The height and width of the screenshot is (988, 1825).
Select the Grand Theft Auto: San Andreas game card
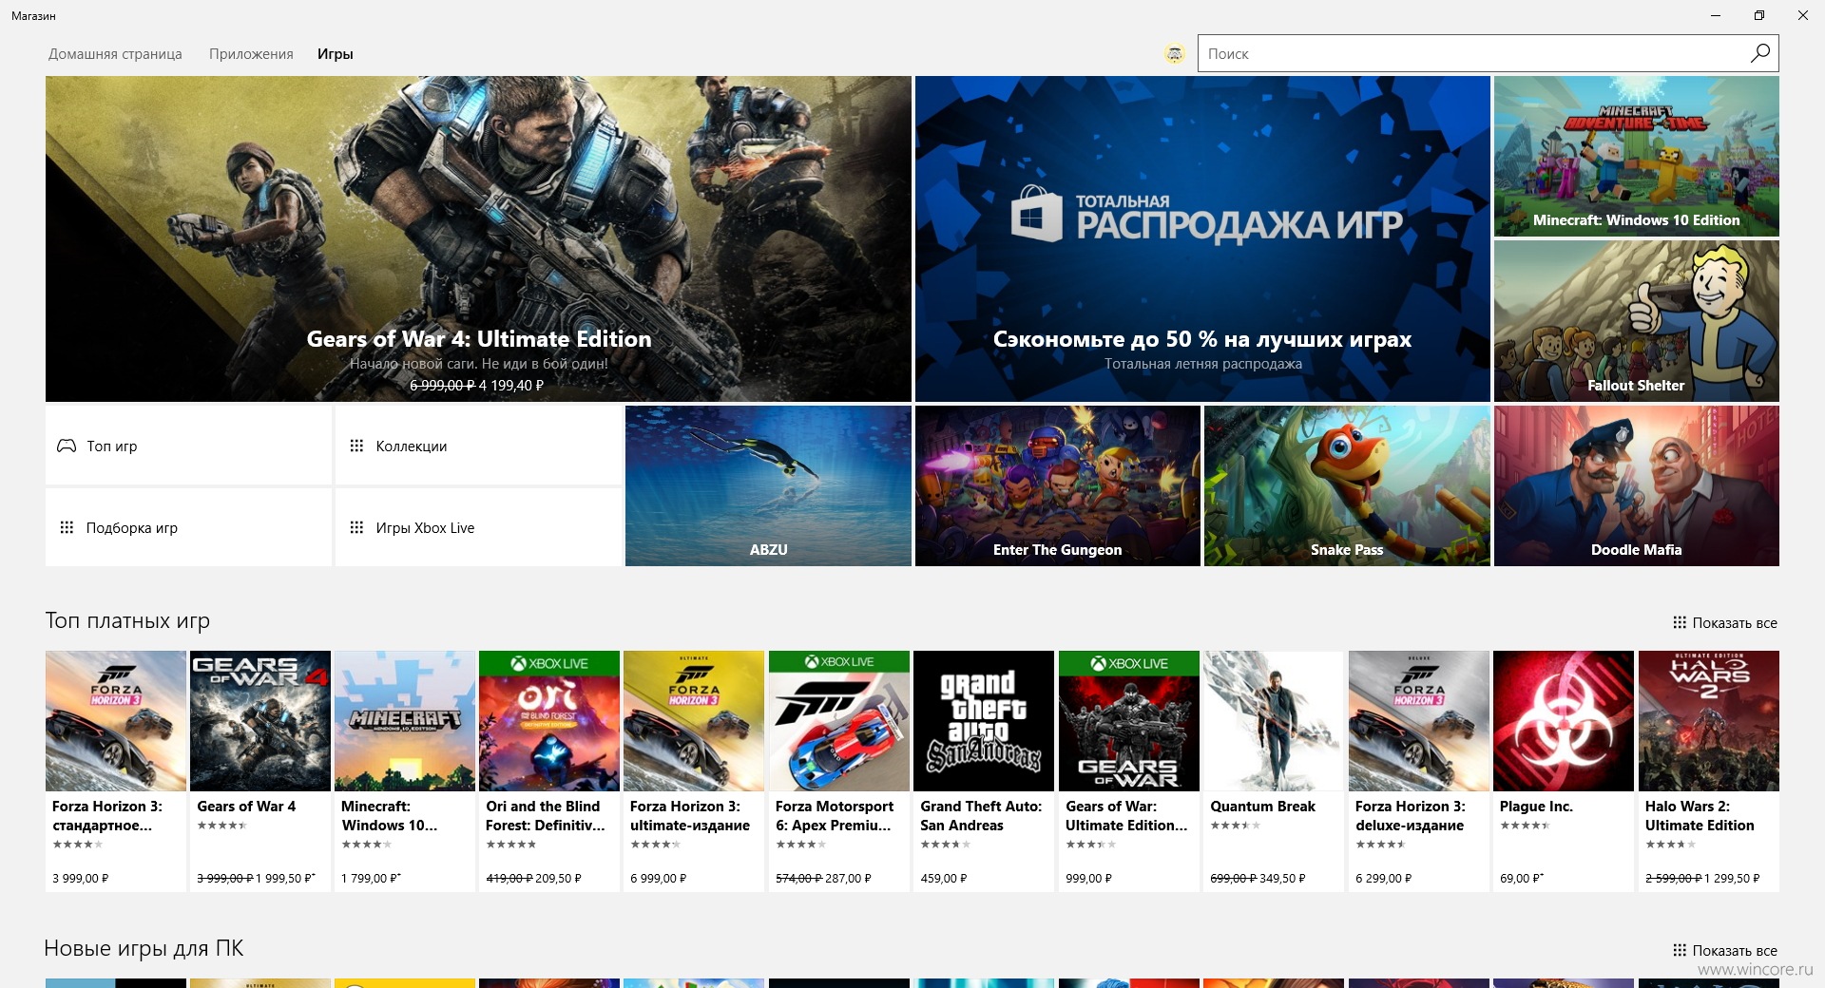click(x=984, y=770)
